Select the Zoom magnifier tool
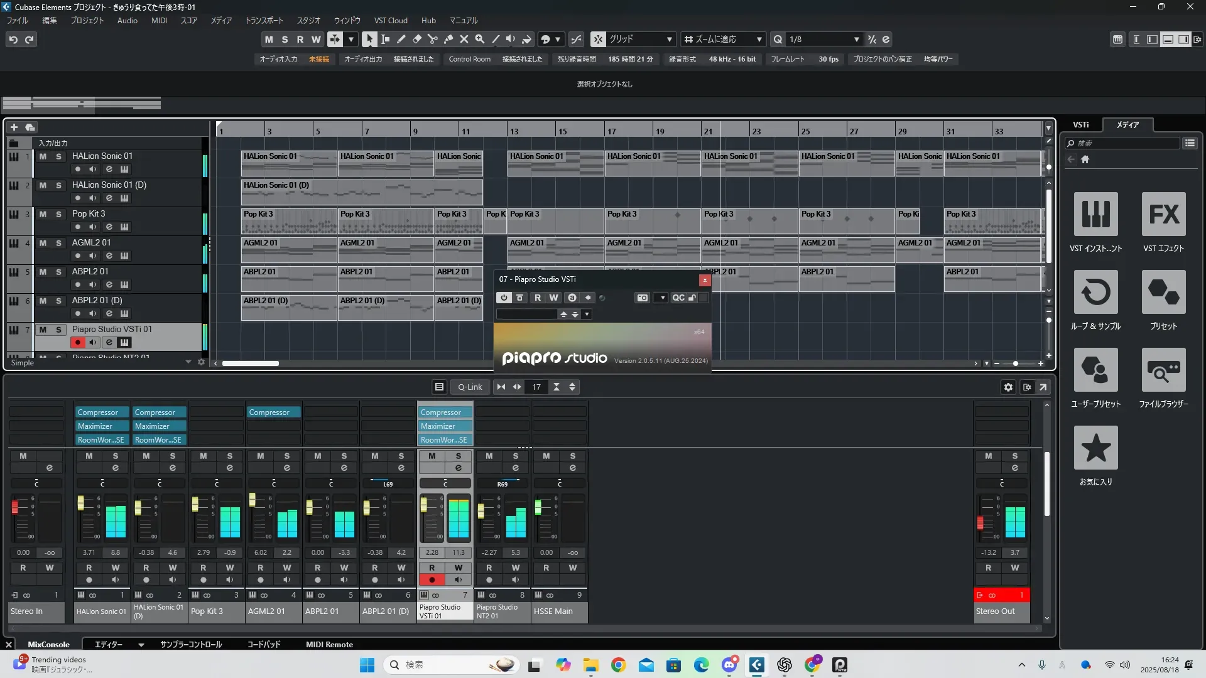The image size is (1206, 678). pos(479,39)
